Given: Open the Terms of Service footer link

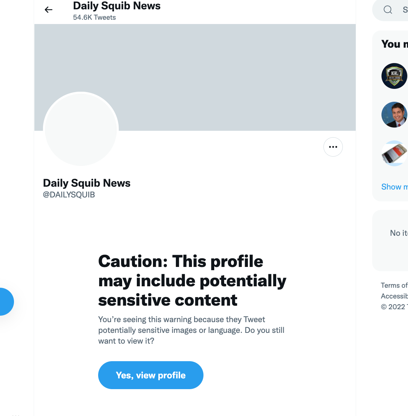Looking at the screenshot, I should pyautogui.click(x=394, y=285).
